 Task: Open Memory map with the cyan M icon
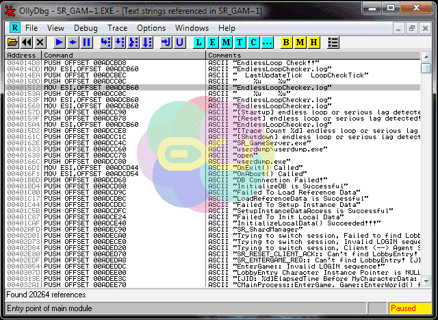(x=226, y=42)
